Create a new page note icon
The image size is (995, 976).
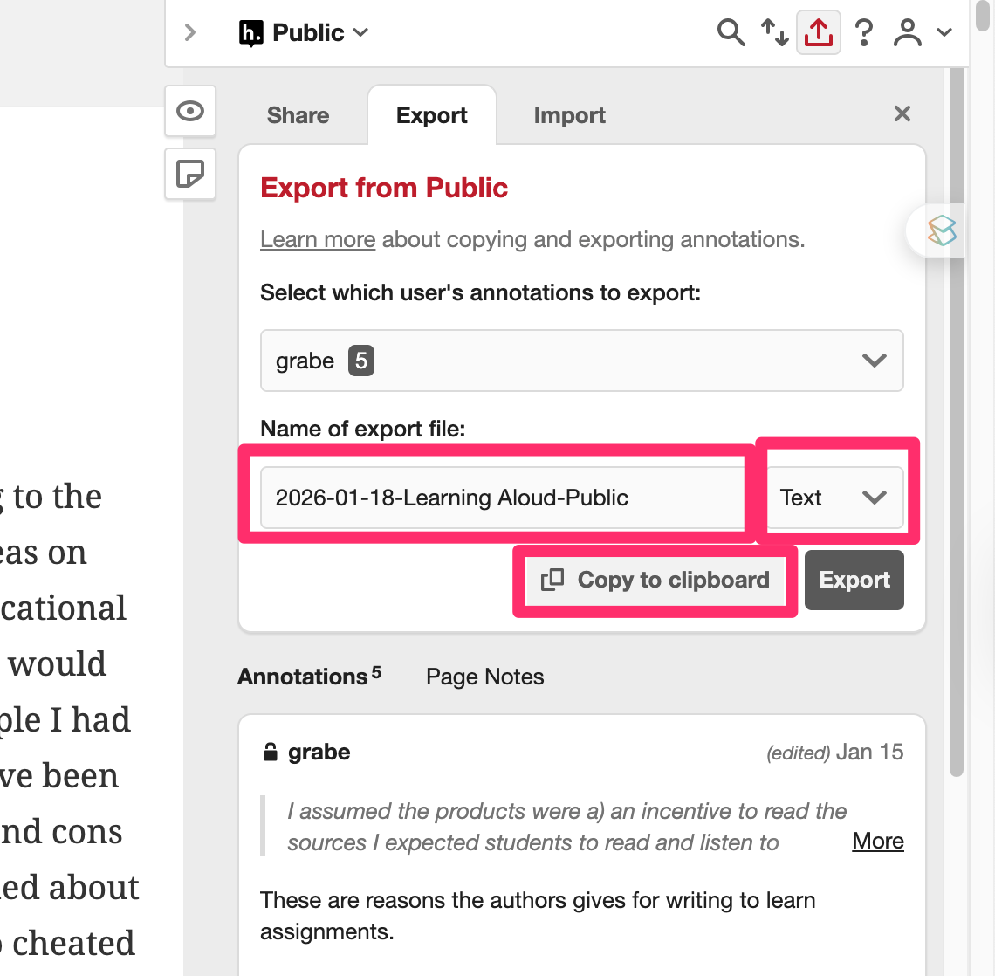(190, 174)
